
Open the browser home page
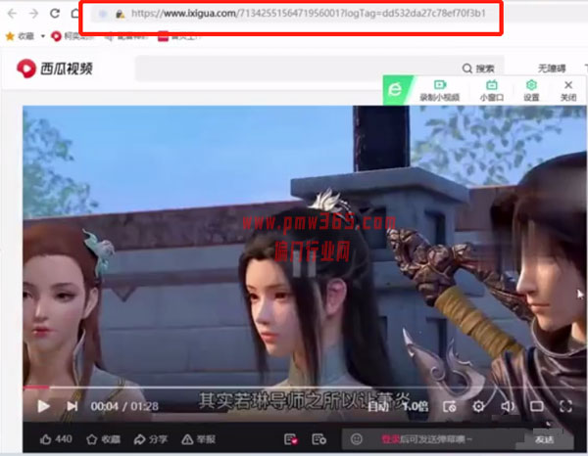pos(75,14)
